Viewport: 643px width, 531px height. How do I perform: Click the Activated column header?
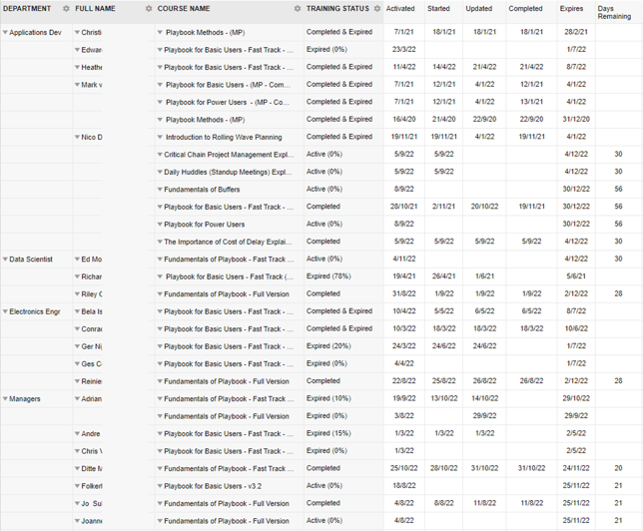[400, 9]
